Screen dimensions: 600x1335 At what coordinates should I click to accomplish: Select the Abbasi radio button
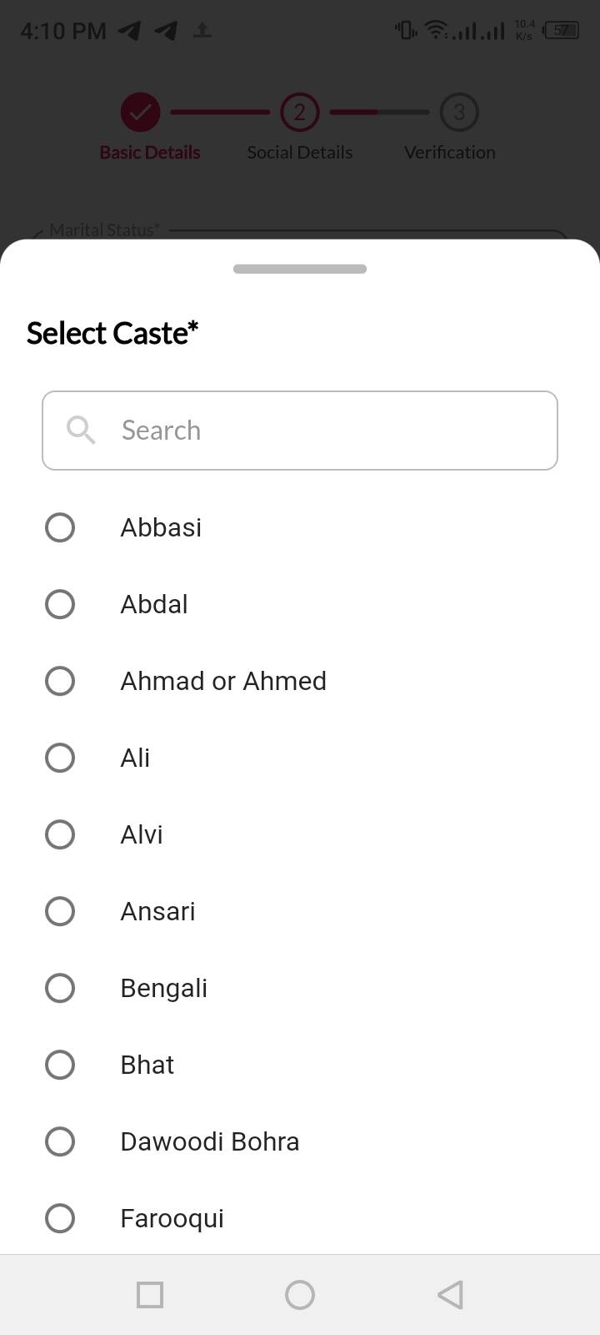click(60, 527)
